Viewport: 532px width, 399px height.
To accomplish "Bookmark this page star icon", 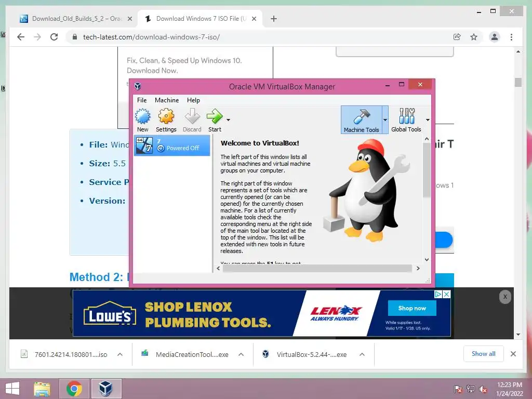I will click(474, 37).
